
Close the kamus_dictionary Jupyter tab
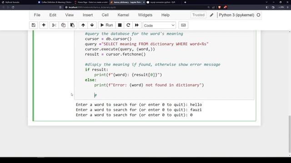coord(144,2)
